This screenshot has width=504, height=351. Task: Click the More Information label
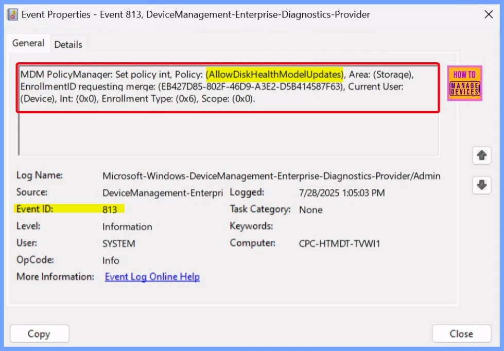coord(55,277)
